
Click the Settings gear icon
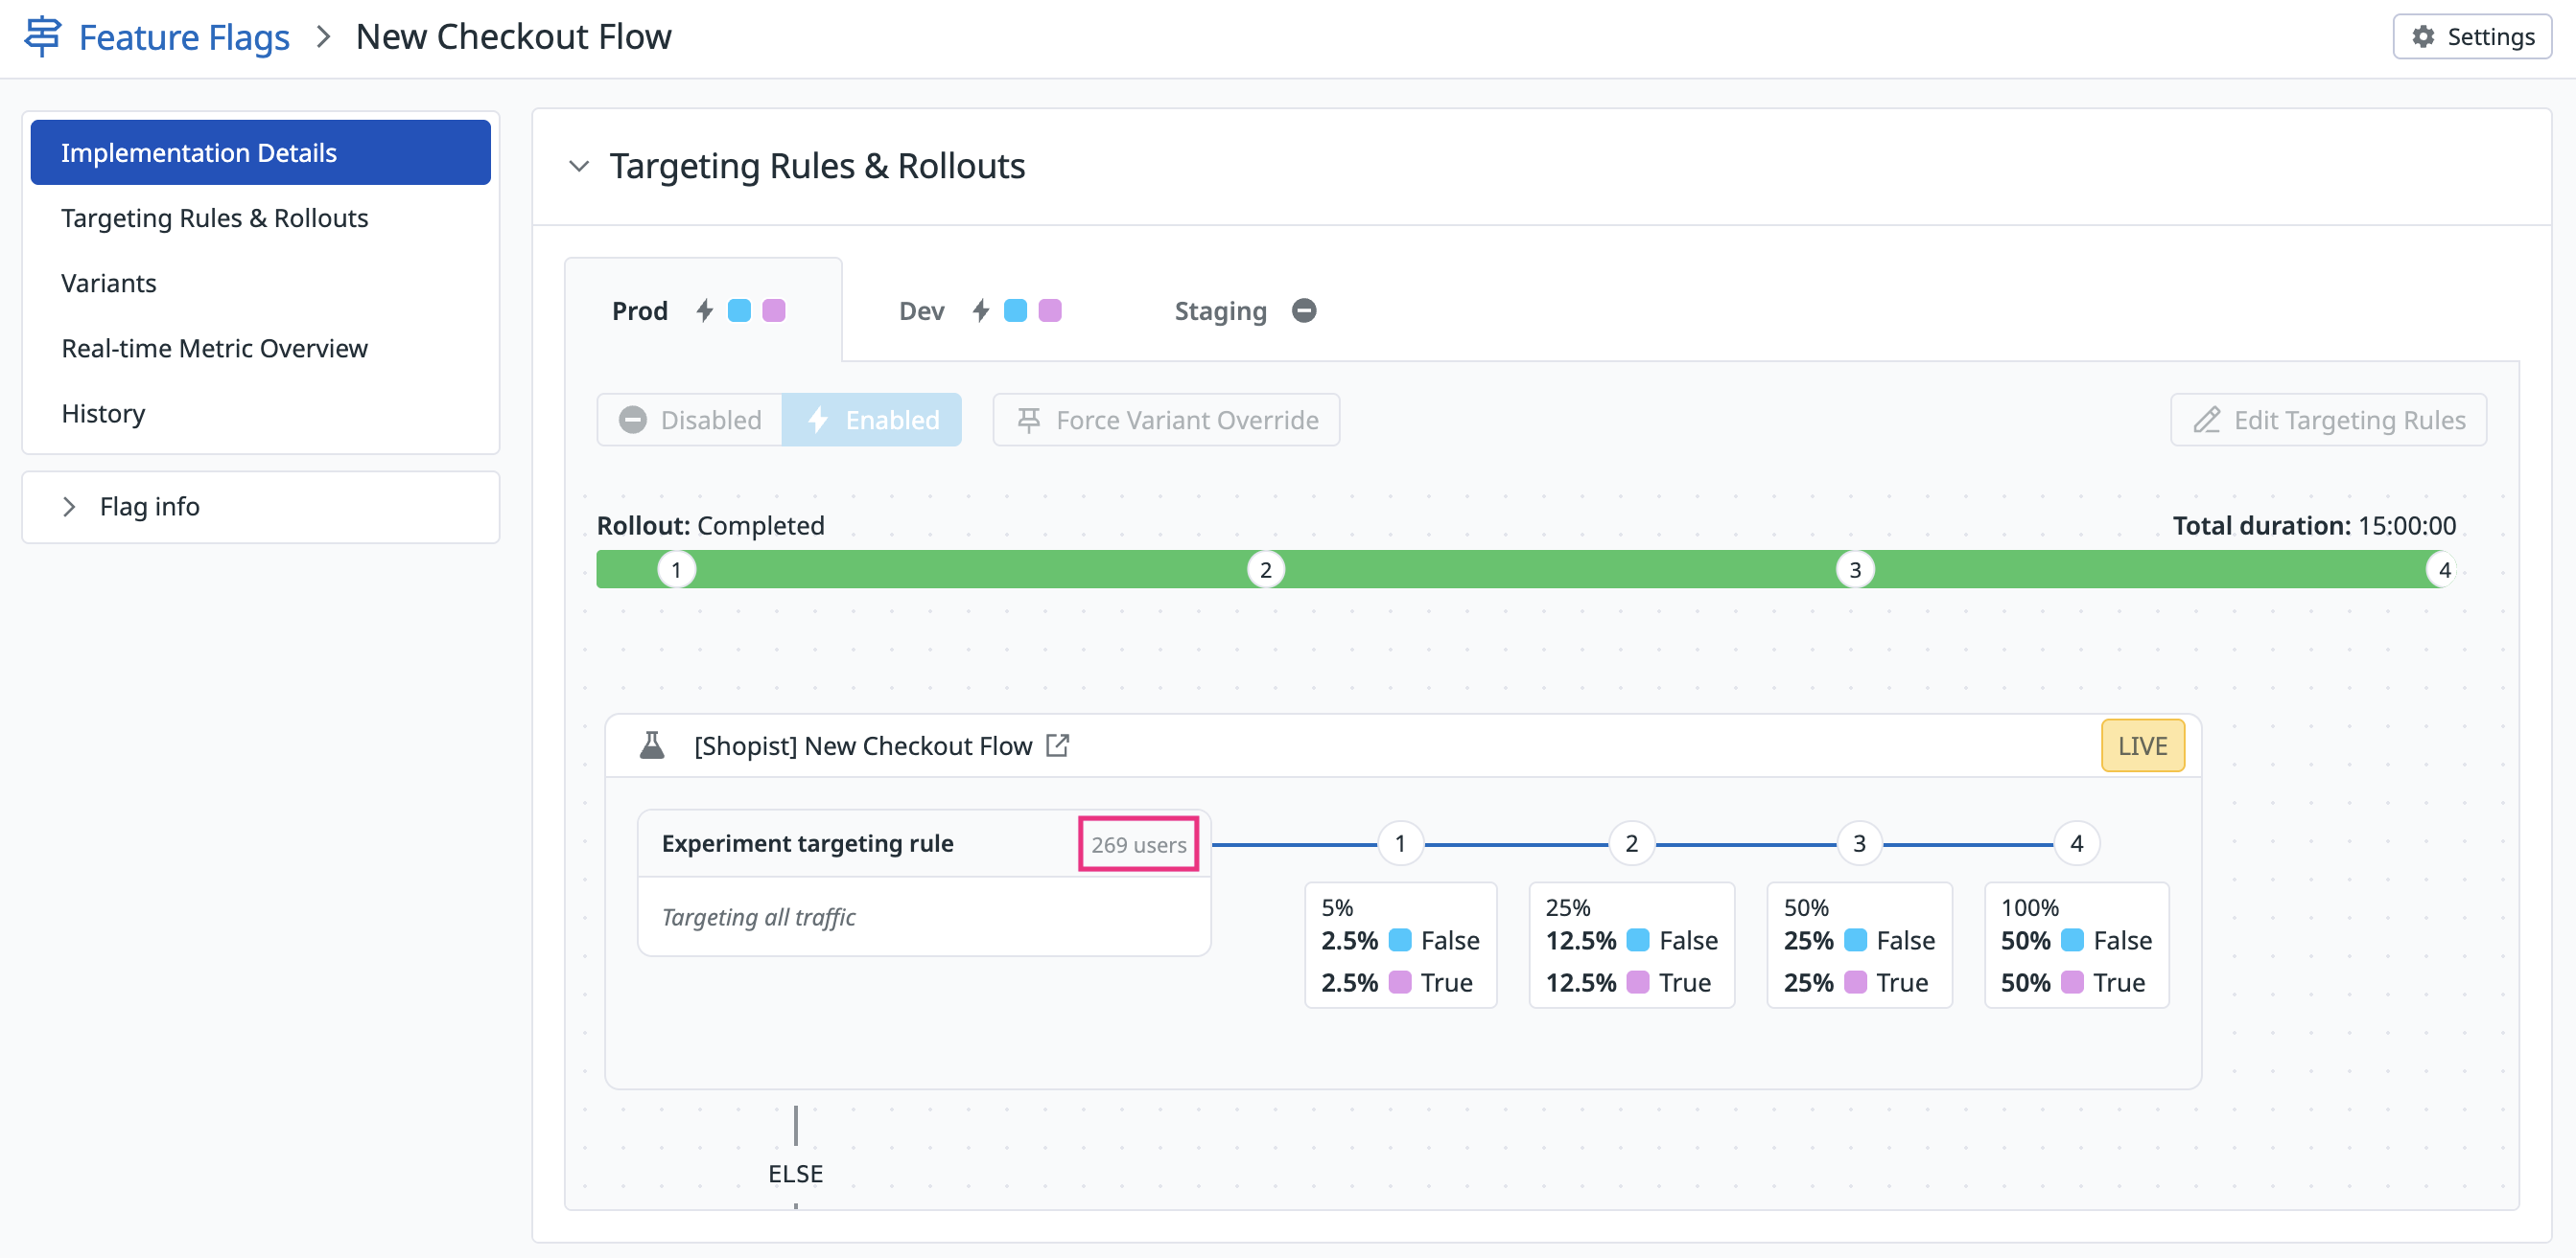[2423, 37]
